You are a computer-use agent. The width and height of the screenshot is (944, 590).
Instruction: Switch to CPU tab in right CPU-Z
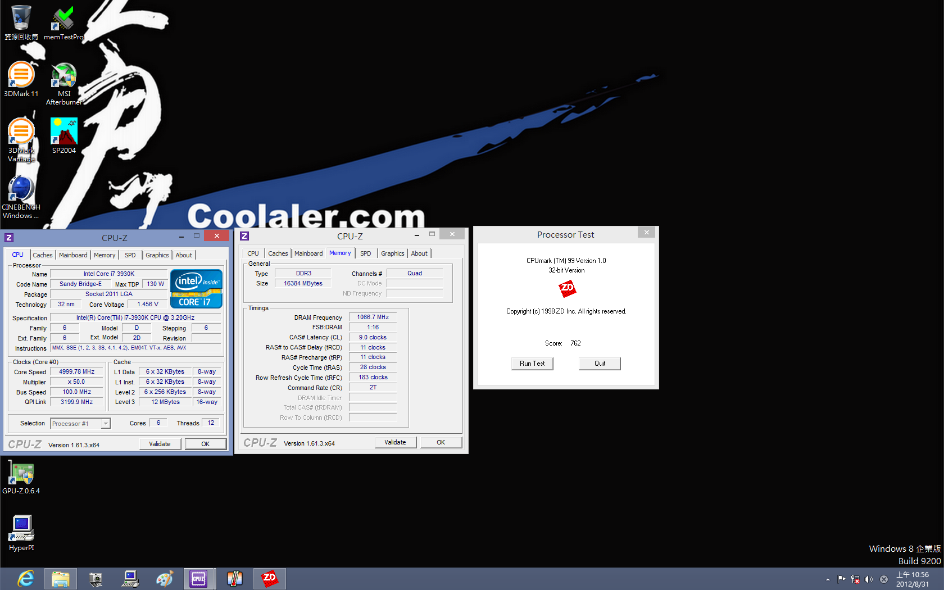tap(253, 253)
